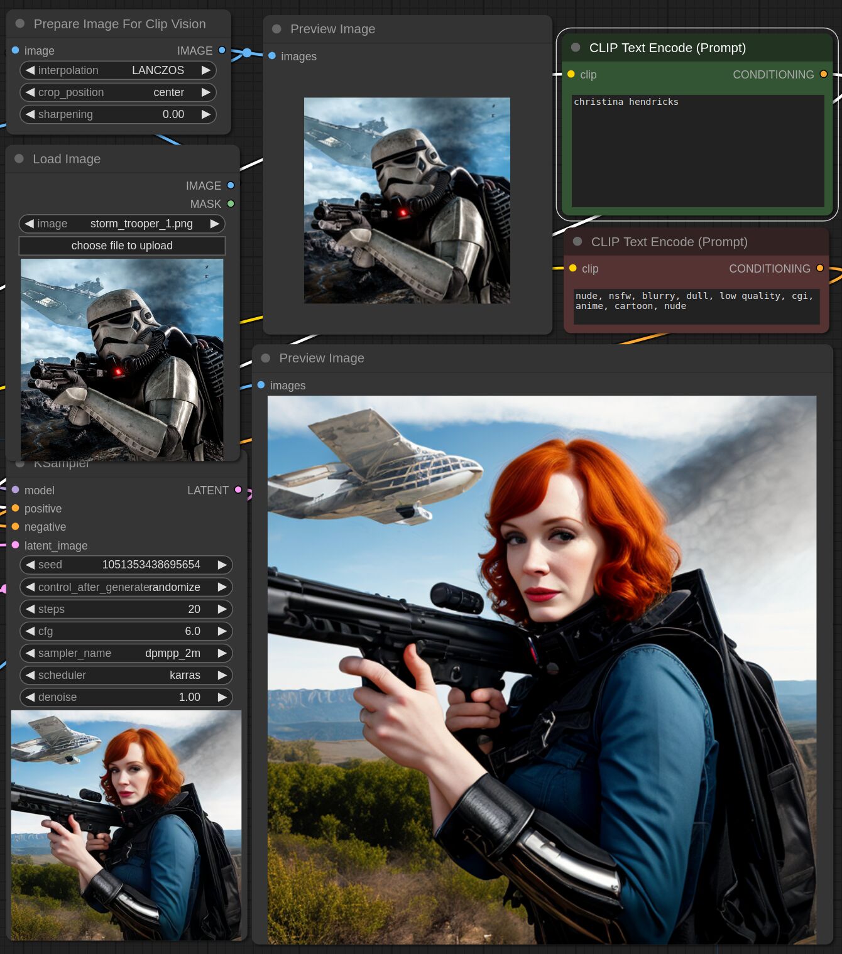The height and width of the screenshot is (954, 842).
Task: Open the storm_trooper_1.png image selector
Action: pyautogui.click(x=122, y=224)
